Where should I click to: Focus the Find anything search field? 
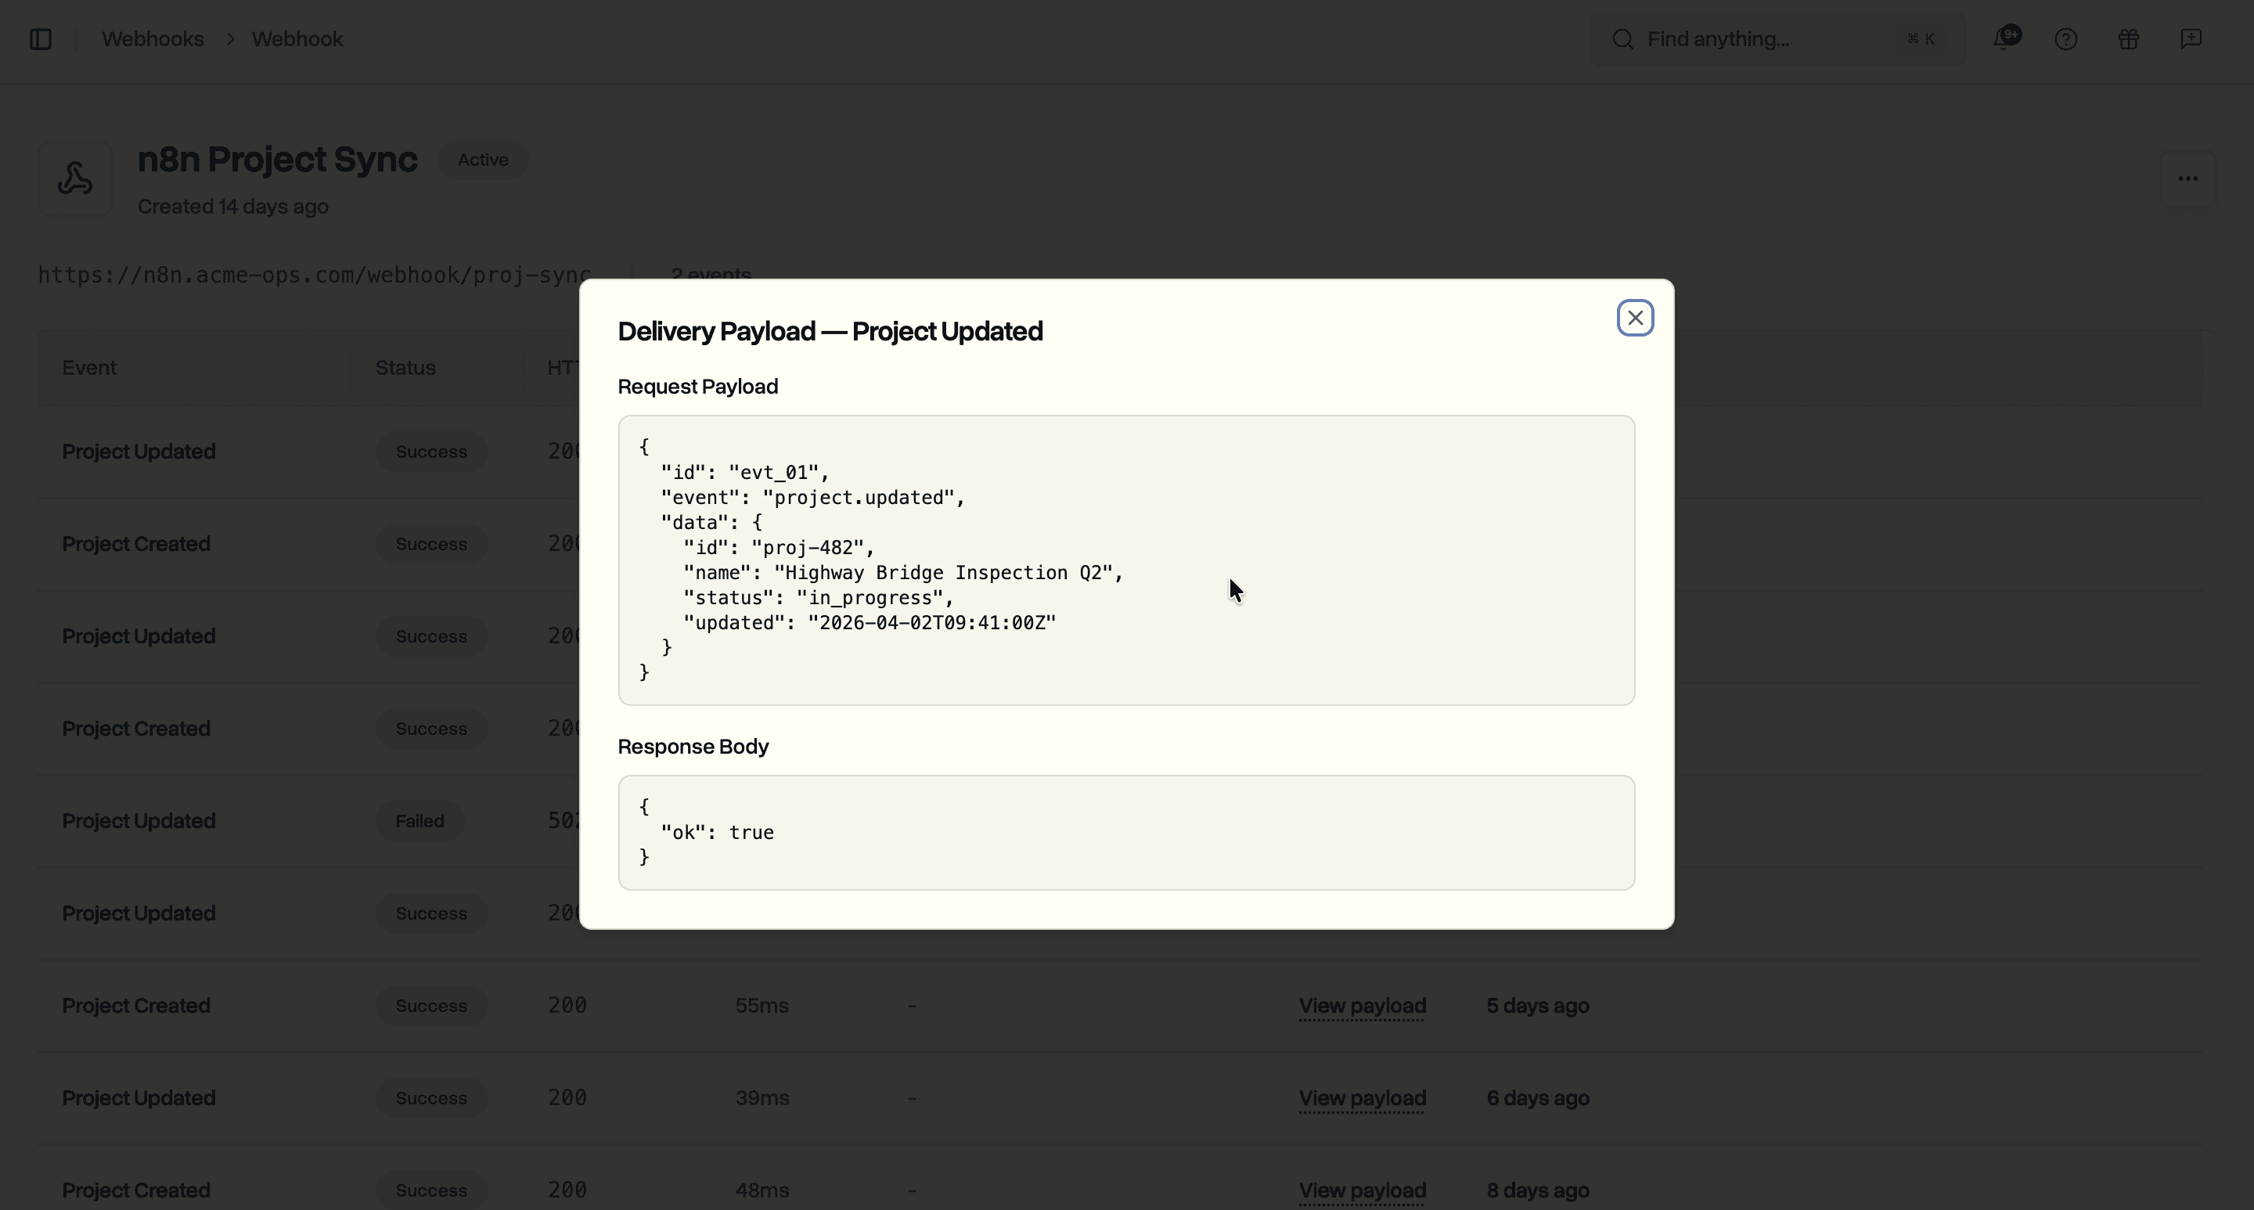pos(1767,39)
